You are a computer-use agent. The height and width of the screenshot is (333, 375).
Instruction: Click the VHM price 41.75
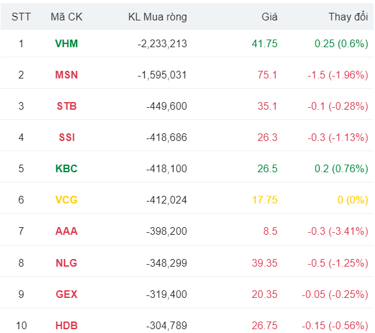[265, 44]
